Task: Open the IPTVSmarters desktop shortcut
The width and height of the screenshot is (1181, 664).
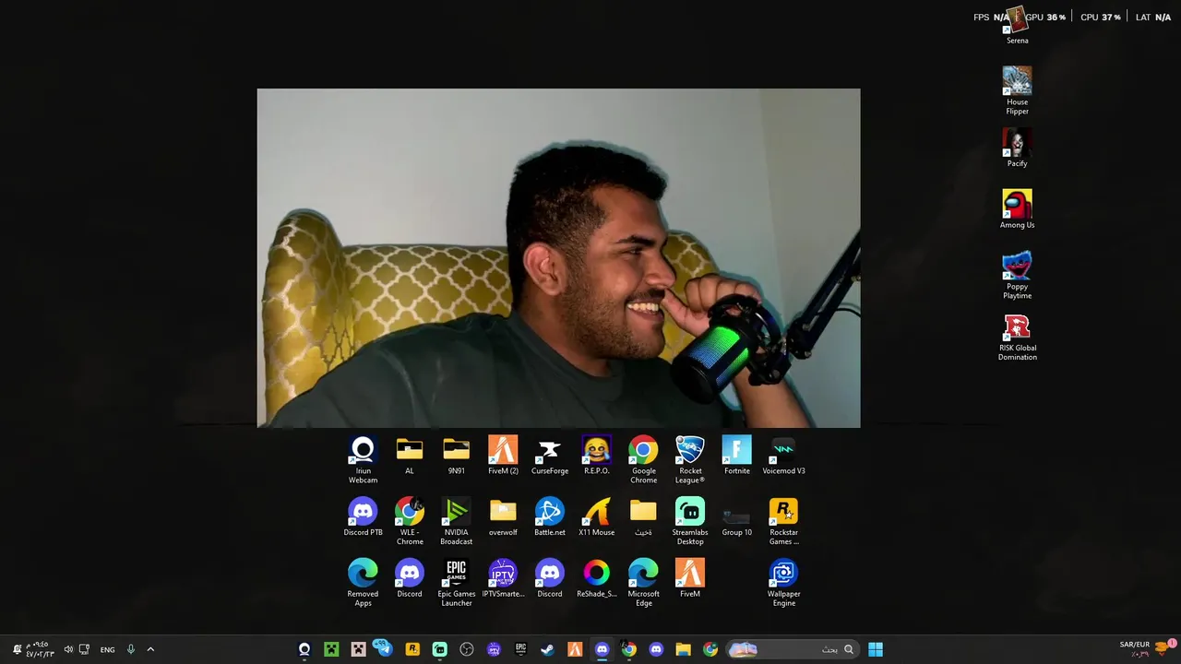Action: (503, 579)
